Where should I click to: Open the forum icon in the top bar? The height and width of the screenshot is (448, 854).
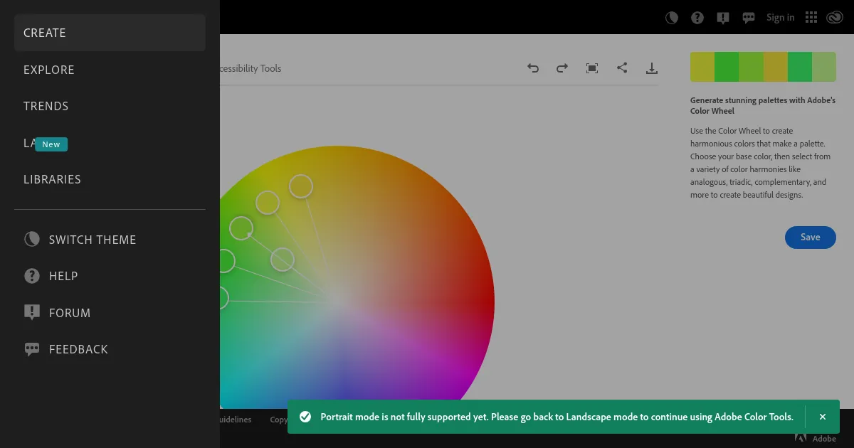tap(722, 17)
